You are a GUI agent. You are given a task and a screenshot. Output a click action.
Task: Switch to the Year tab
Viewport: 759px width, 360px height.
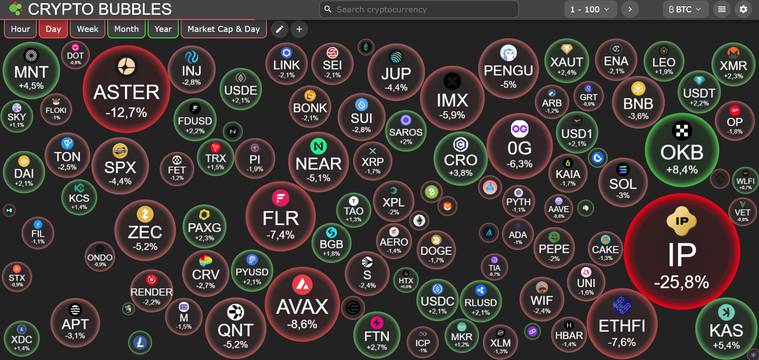click(163, 29)
